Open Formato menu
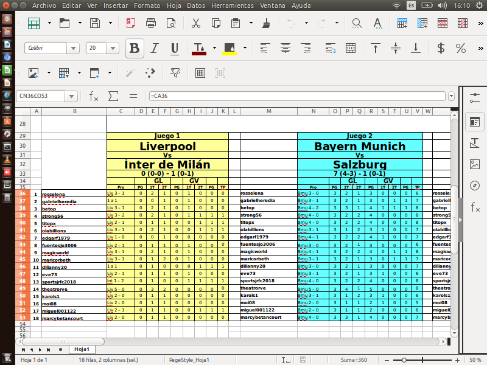This screenshot has height=365, width=487. coord(147,5)
